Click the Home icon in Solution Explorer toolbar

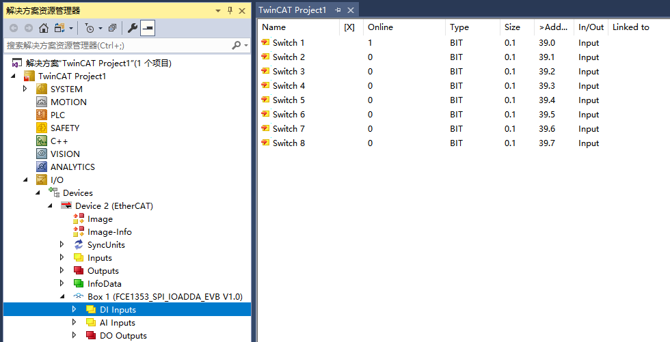[x=44, y=28]
